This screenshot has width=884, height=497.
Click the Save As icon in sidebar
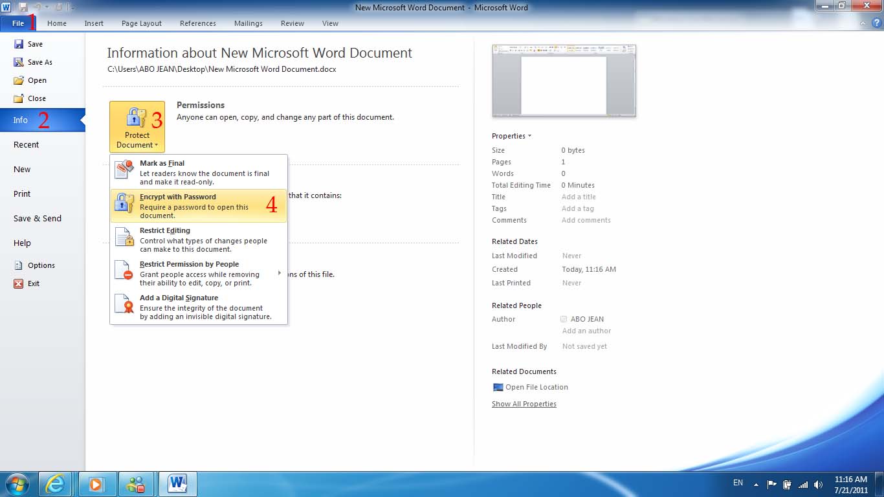click(19, 62)
